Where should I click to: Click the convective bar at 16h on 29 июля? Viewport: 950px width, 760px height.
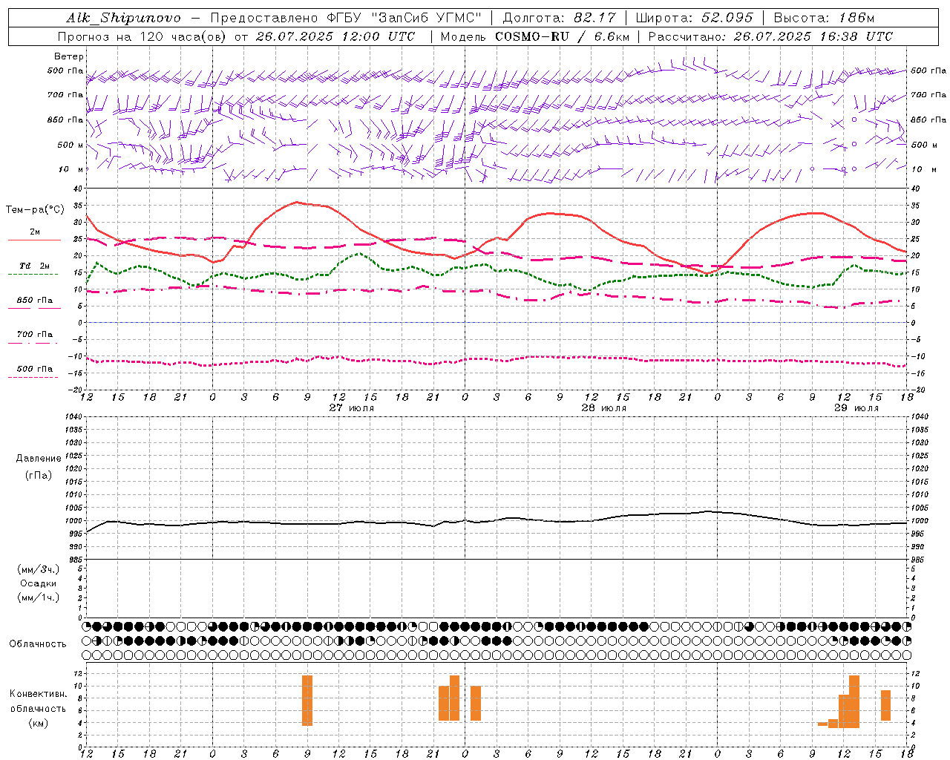click(x=885, y=706)
